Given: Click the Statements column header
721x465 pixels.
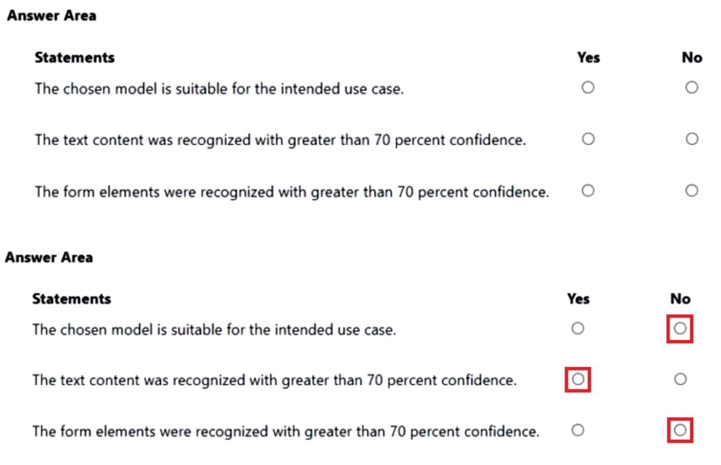Looking at the screenshot, I should 74,57.
